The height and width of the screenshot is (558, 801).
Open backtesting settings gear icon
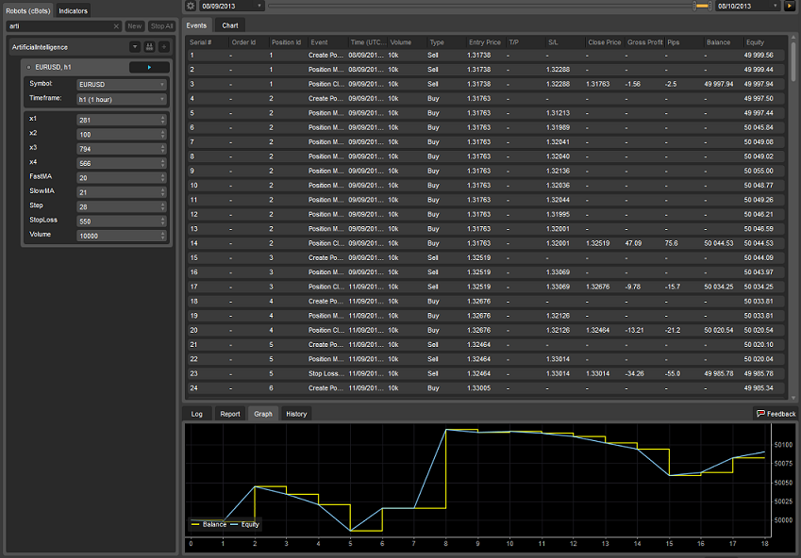point(191,6)
